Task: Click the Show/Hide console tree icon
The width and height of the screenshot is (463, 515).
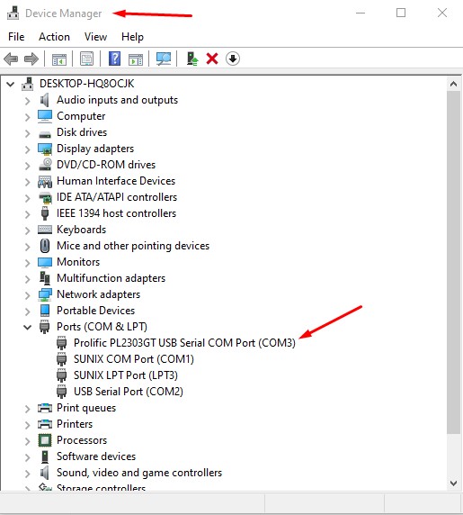Action: (x=59, y=59)
